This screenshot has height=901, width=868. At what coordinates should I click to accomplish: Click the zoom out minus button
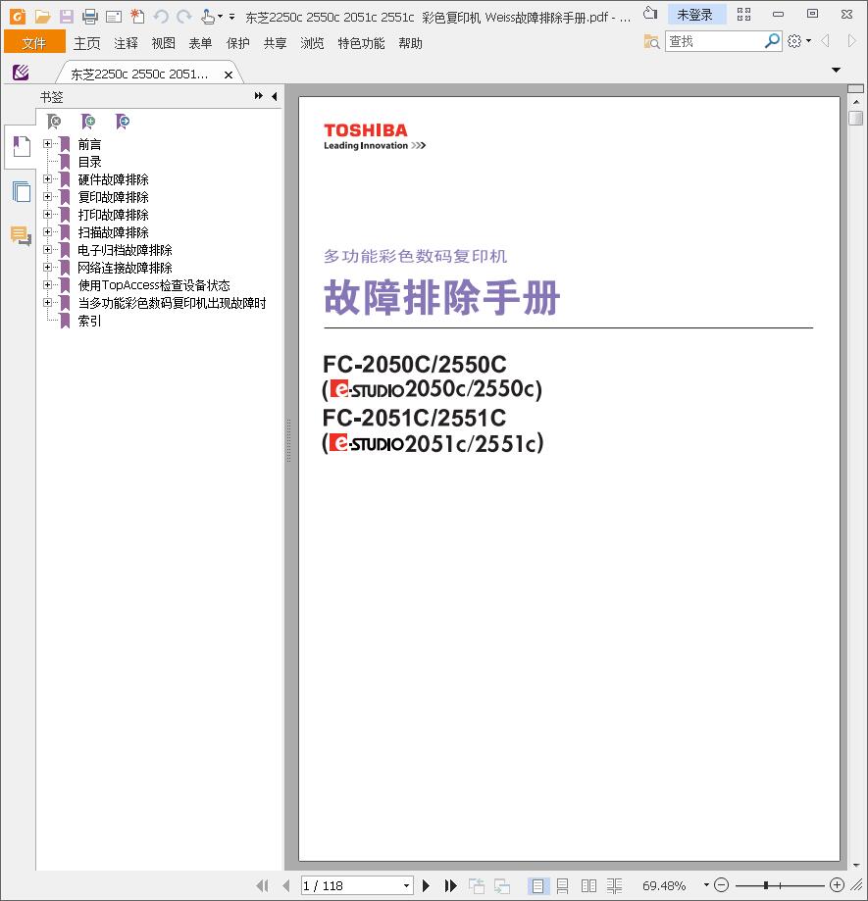(721, 885)
